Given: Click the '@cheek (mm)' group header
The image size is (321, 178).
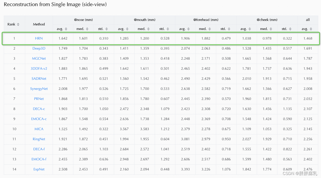Looking at the screenshot, I should [x=267, y=20].
